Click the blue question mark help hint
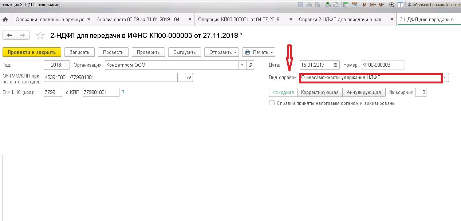 click(x=123, y=92)
